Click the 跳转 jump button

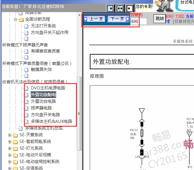coord(160,19)
